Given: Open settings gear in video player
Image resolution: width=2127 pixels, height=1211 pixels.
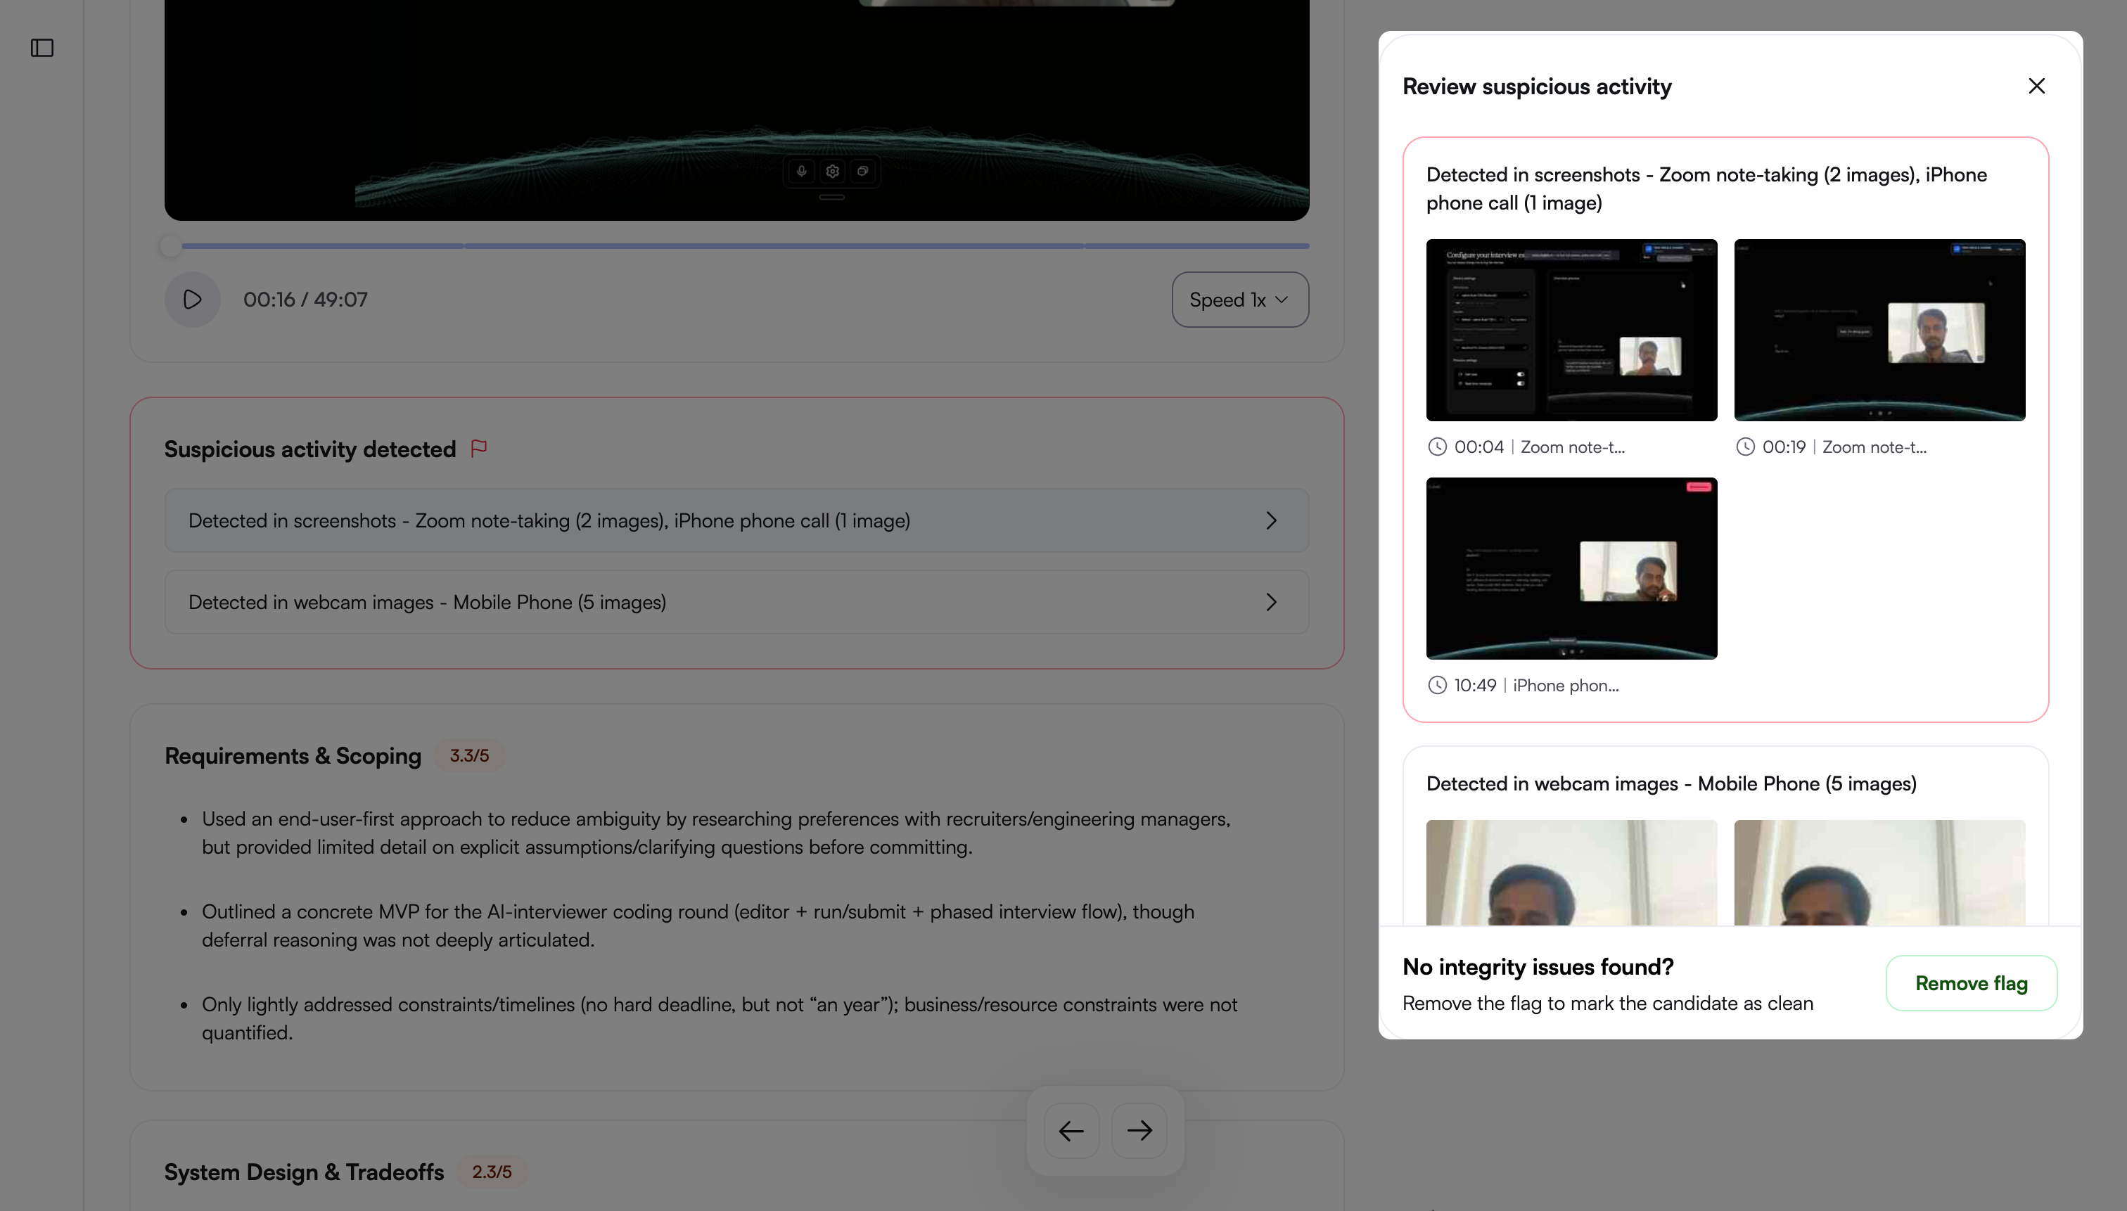Looking at the screenshot, I should pos(832,172).
